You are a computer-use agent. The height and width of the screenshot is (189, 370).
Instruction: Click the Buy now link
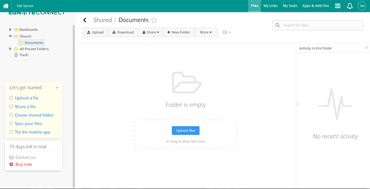pyautogui.click(x=24, y=164)
